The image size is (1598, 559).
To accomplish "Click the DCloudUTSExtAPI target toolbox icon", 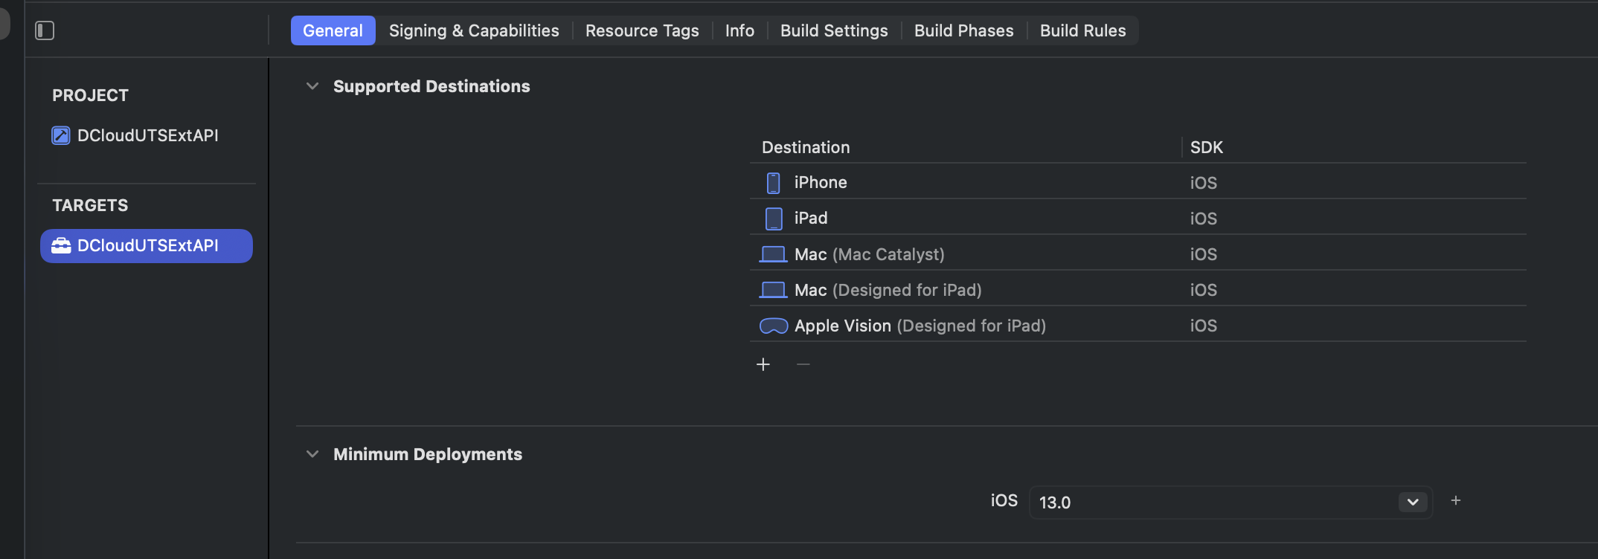I will (61, 245).
